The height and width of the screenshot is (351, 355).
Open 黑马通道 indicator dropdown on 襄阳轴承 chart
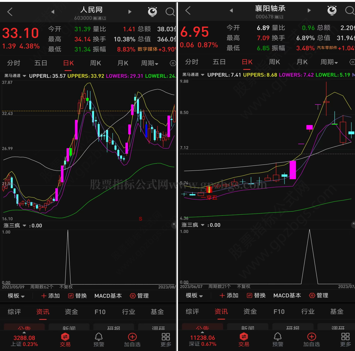[x=193, y=74]
